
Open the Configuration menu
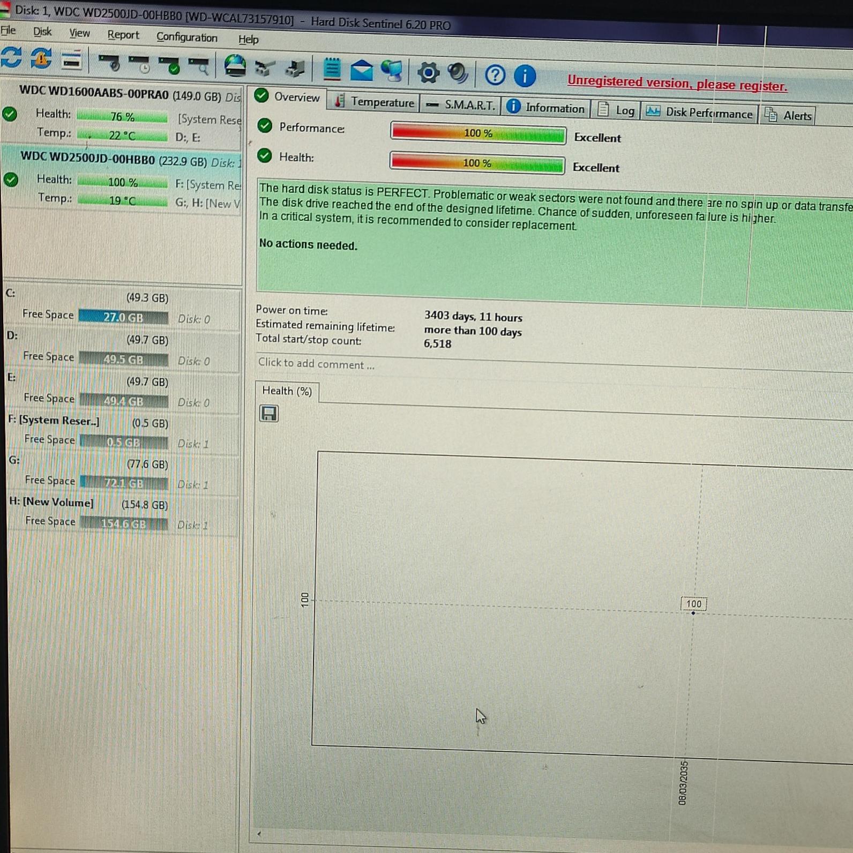pos(186,37)
